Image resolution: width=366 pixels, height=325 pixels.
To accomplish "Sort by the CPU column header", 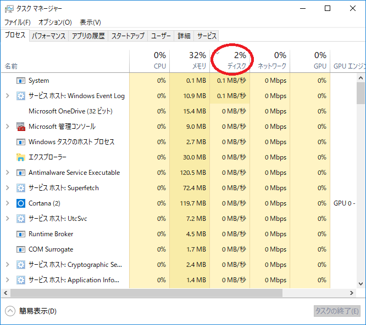I will point(149,61).
